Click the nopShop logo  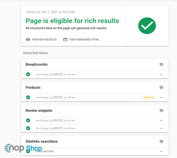point(23,148)
